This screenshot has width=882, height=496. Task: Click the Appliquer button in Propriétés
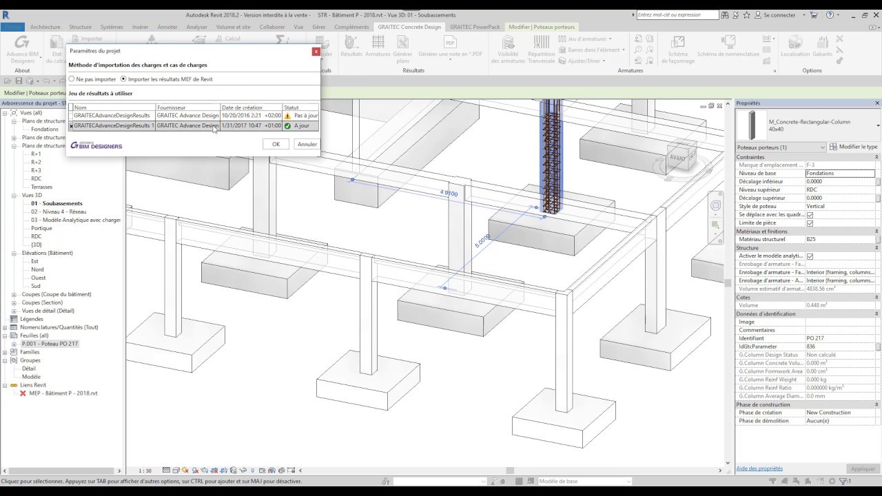pyautogui.click(x=863, y=468)
